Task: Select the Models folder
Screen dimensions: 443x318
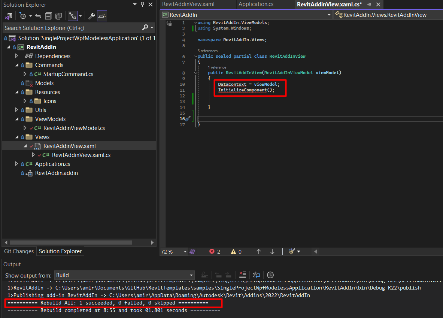Action: tap(44, 83)
